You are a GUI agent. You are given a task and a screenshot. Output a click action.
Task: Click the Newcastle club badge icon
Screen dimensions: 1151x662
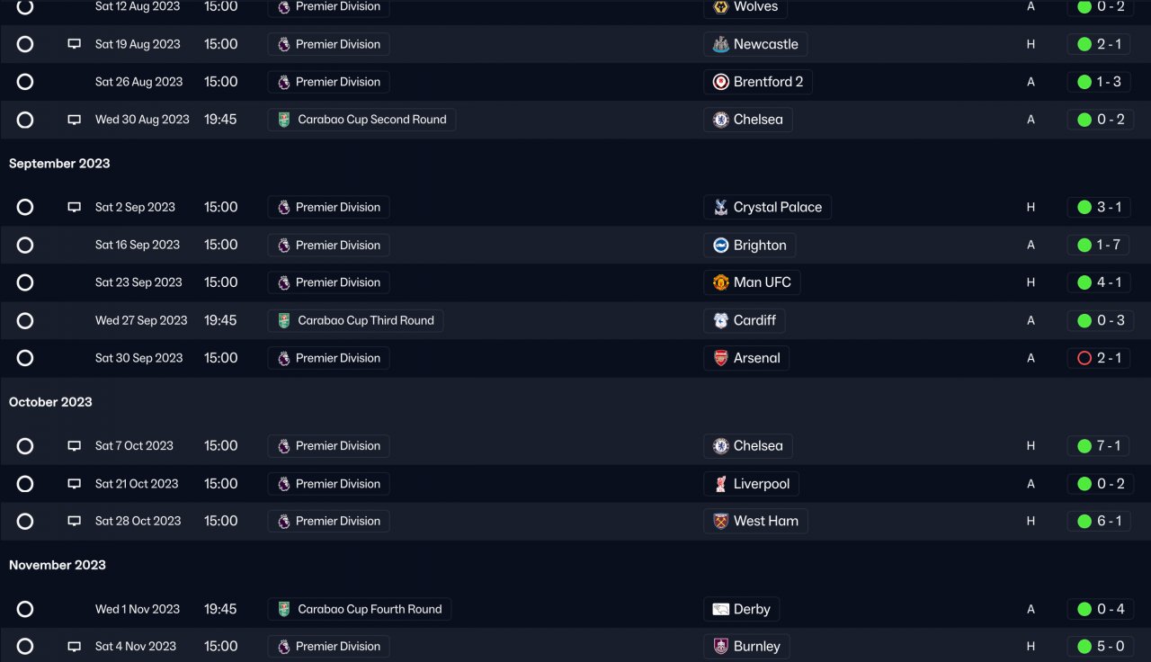point(720,44)
